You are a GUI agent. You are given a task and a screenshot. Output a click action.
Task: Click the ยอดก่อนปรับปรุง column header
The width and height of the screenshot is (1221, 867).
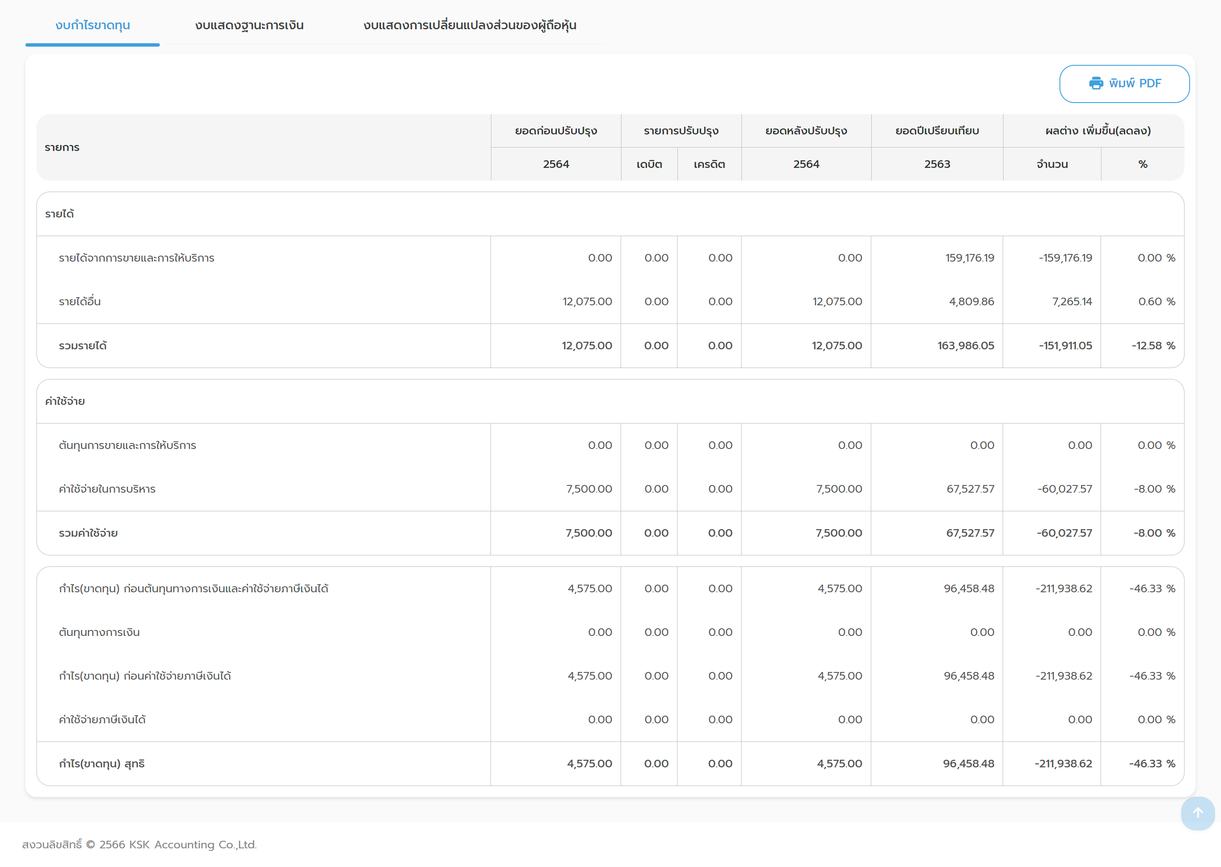(x=556, y=131)
